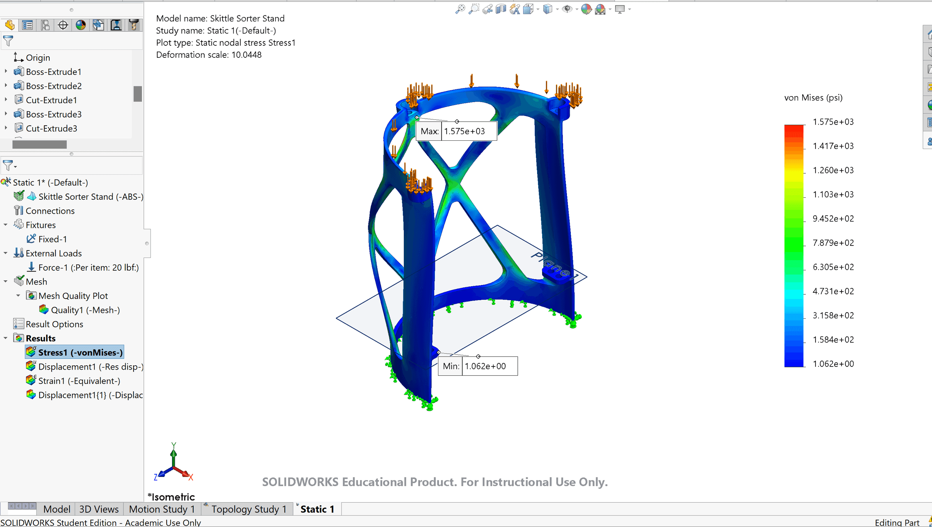The height and width of the screenshot is (527, 932).
Task: Click the Zoom to Area icon
Action: pos(474,9)
